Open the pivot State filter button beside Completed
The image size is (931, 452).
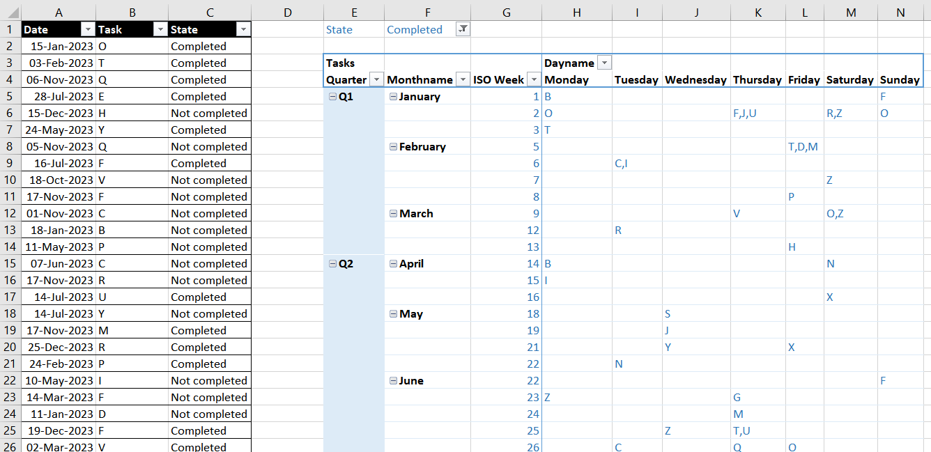[463, 29]
